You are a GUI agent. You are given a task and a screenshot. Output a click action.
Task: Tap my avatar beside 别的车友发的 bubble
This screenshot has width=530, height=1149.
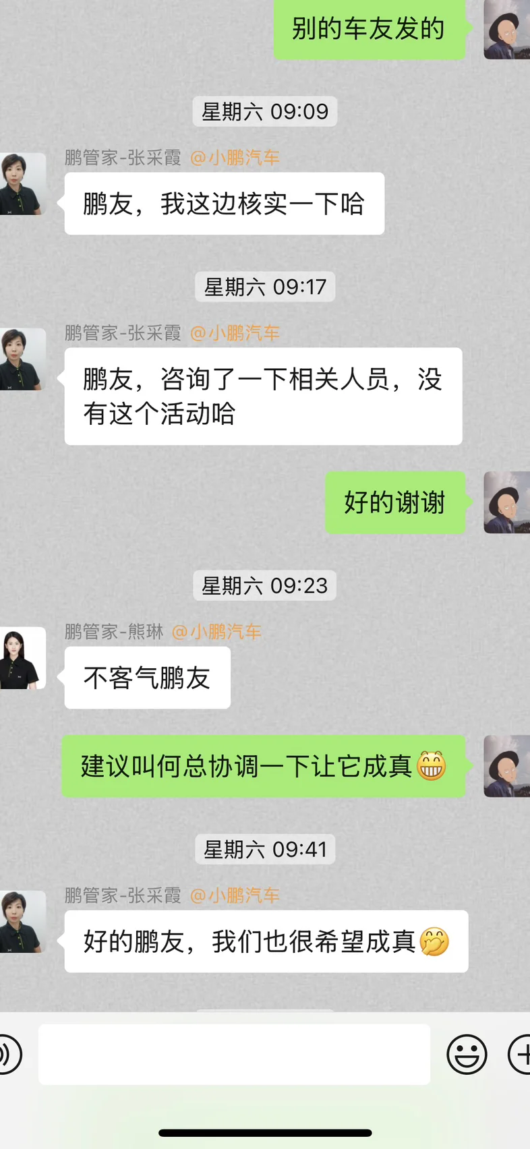coord(507,29)
